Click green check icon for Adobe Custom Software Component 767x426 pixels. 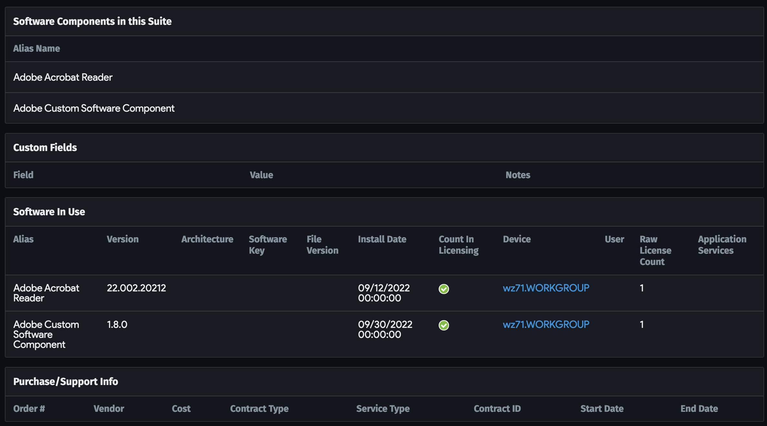coord(444,325)
